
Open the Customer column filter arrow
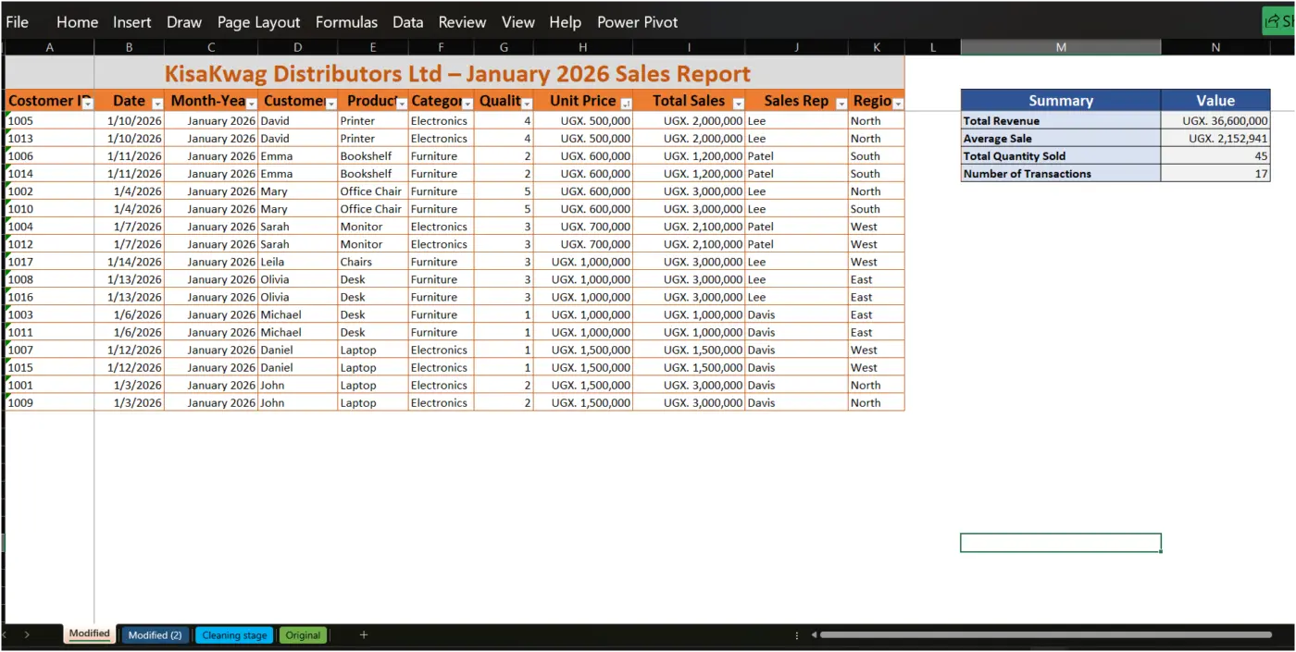click(330, 104)
